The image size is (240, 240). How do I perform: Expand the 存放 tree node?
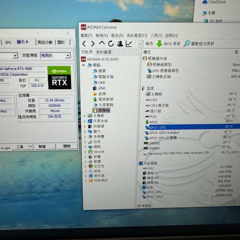(x=85, y=142)
